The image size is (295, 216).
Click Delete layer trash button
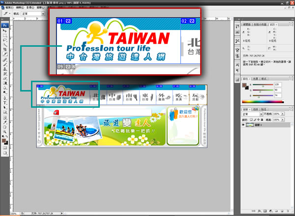pos(288,211)
